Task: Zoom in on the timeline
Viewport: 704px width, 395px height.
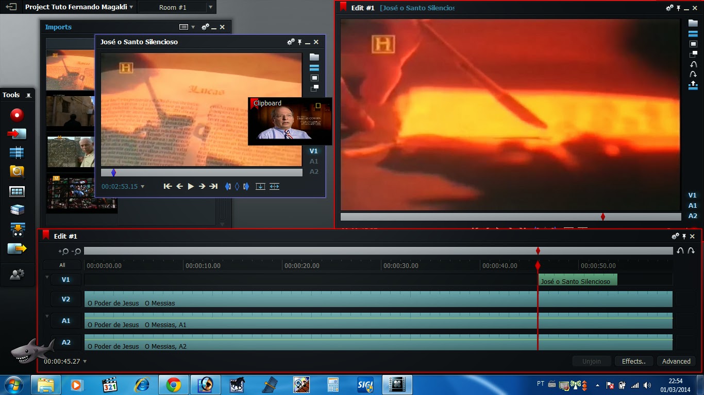Action: pyautogui.click(x=63, y=251)
